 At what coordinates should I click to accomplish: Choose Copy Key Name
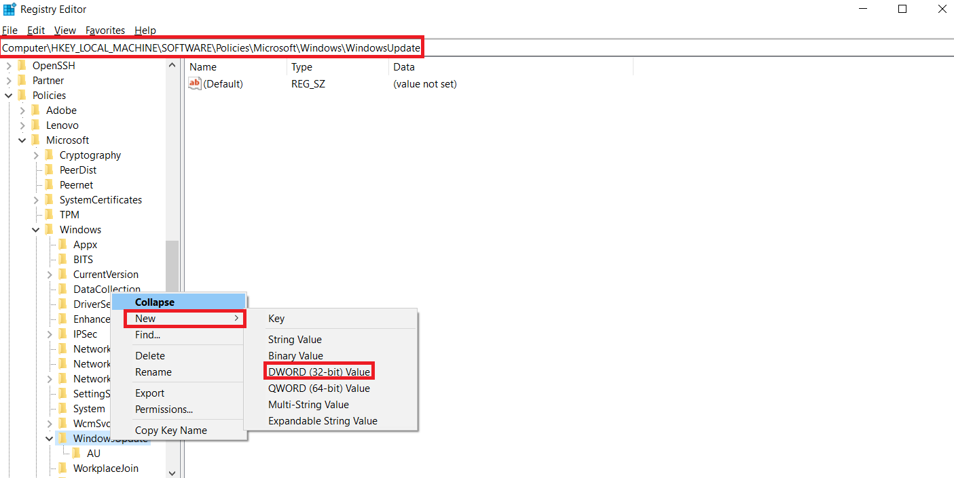tap(179, 431)
